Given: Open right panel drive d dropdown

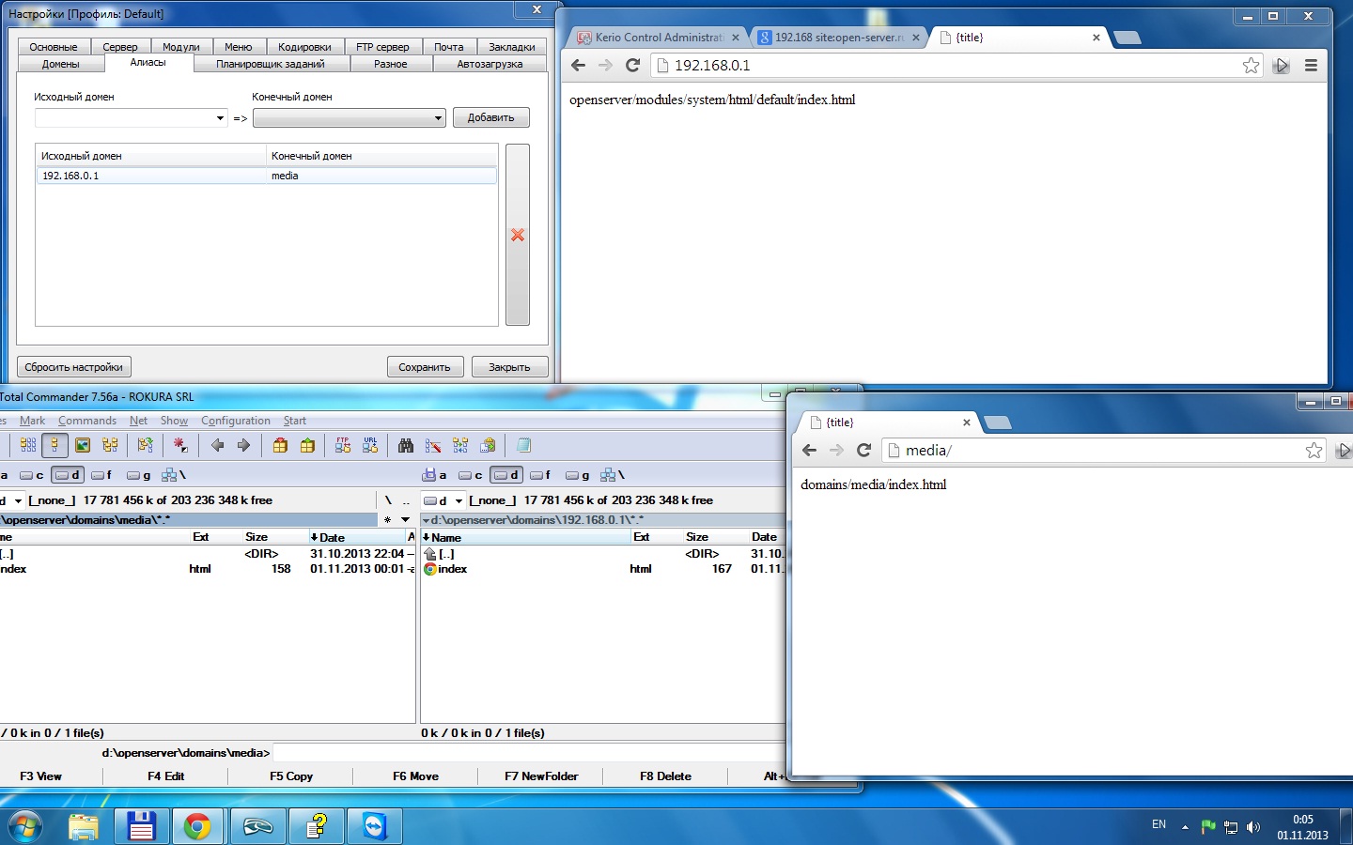Looking at the screenshot, I should point(459,500).
